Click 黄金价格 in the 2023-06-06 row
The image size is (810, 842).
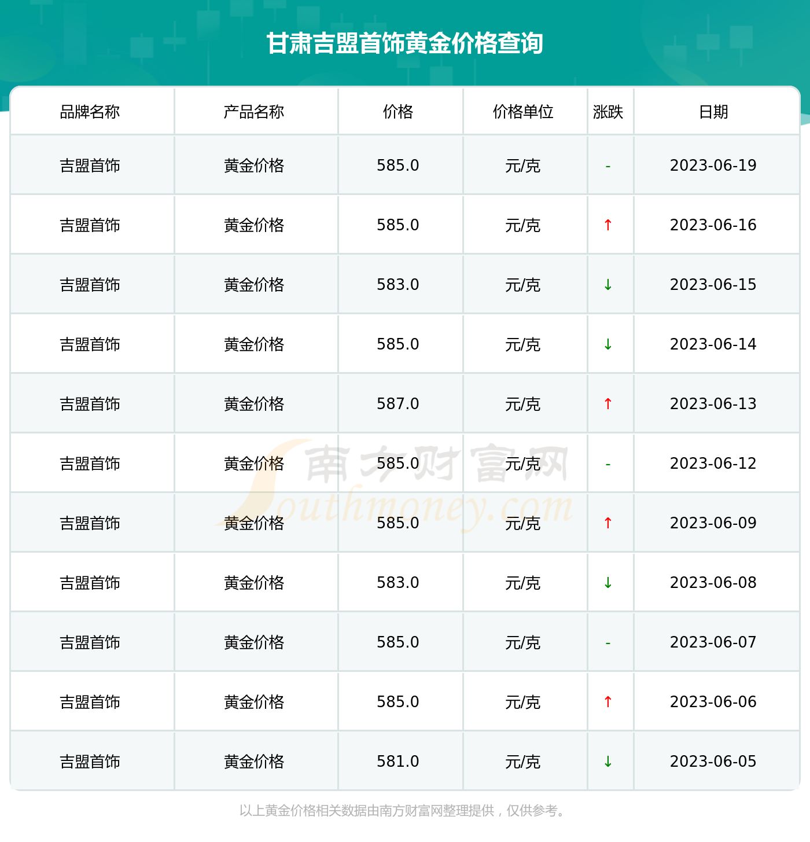(x=254, y=702)
